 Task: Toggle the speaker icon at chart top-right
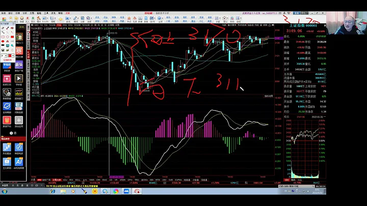click(x=273, y=25)
